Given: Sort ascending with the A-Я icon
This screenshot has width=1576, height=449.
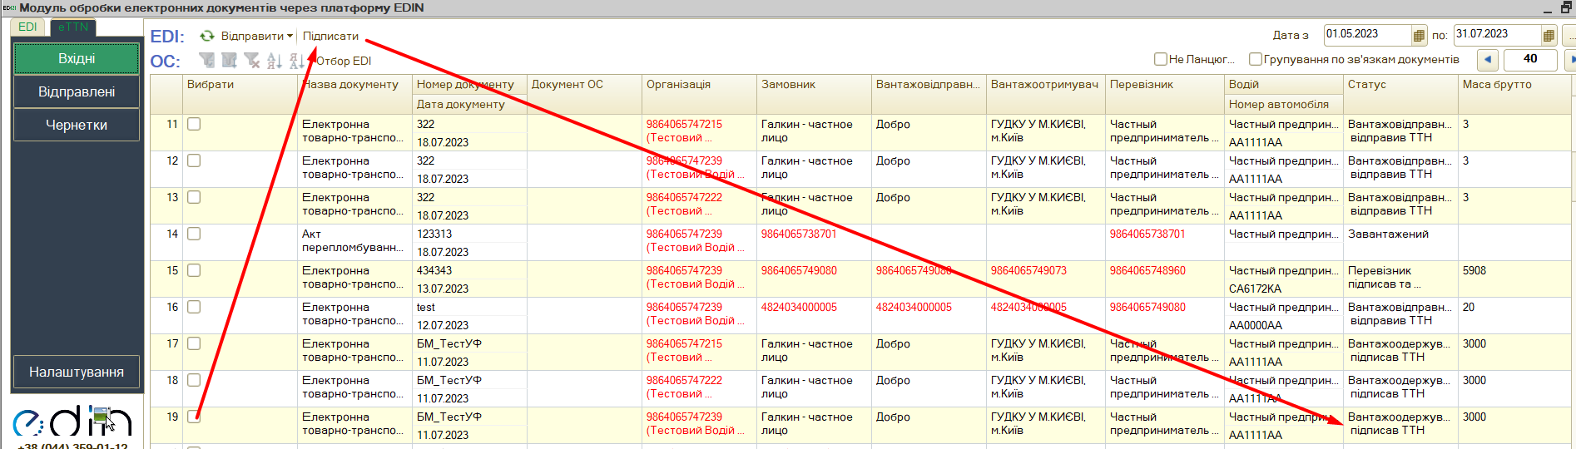Looking at the screenshot, I should (x=275, y=61).
